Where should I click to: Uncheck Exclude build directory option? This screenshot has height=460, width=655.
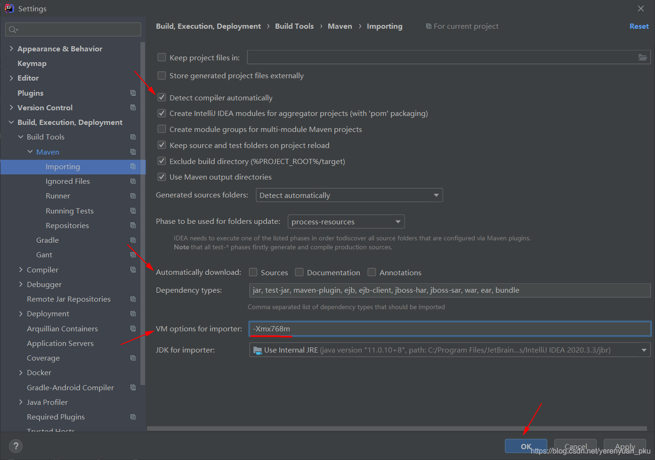[x=162, y=161]
